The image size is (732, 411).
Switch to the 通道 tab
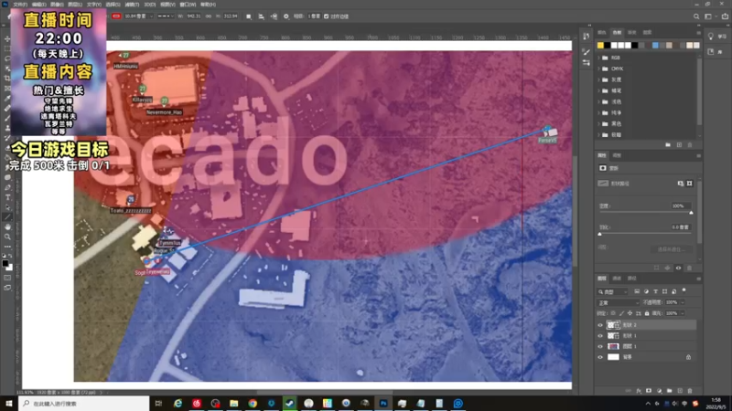[x=617, y=279]
